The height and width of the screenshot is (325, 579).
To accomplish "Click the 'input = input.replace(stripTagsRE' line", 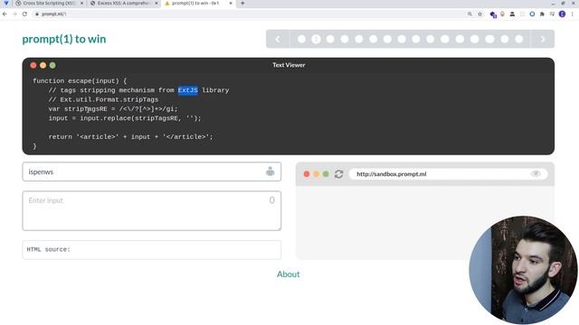I will tap(125, 118).
